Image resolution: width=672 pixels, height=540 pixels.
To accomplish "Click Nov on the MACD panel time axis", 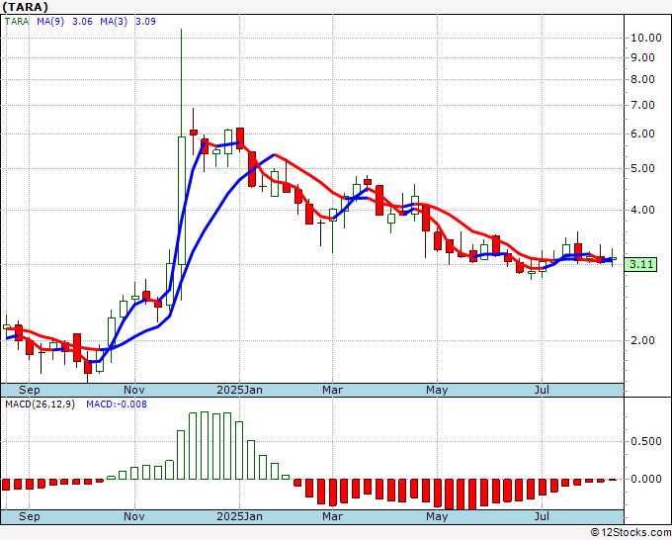I will (134, 516).
